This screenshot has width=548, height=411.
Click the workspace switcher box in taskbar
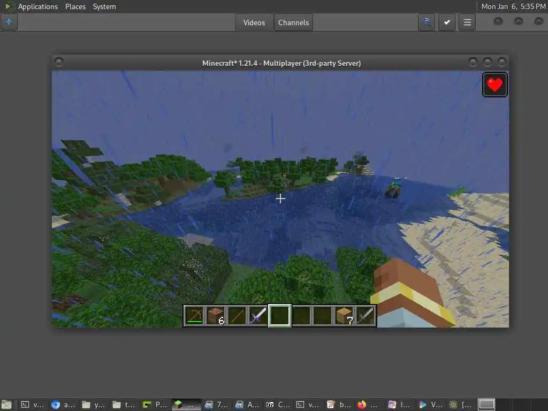tap(486, 405)
